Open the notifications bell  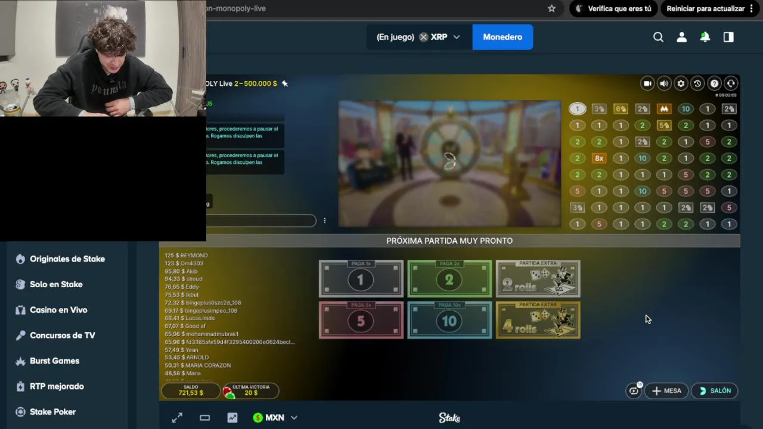(705, 37)
